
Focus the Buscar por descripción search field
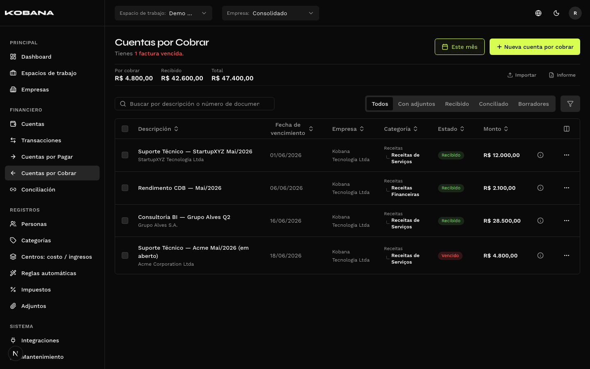195,104
